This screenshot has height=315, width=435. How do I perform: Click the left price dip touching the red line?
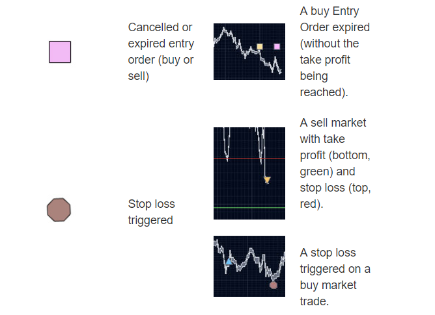point(227,158)
